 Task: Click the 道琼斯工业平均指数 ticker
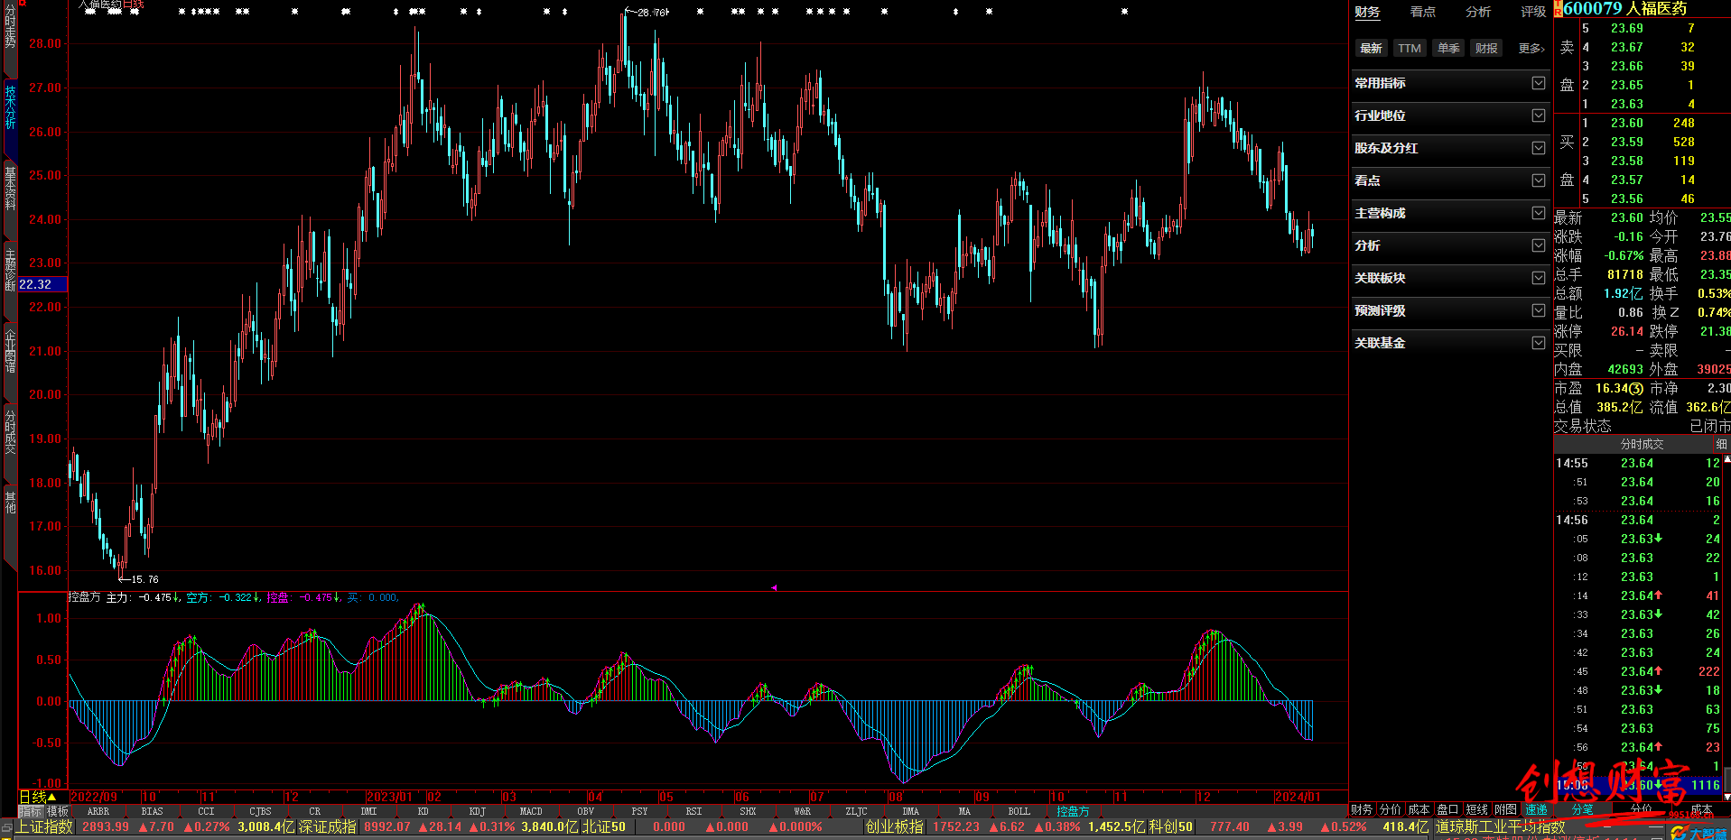point(1501,826)
